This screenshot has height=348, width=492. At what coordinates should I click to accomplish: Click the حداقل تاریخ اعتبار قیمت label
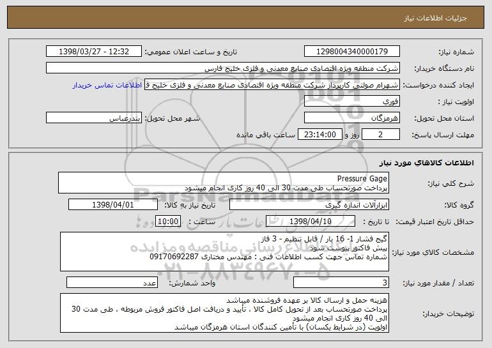pyautogui.click(x=434, y=222)
